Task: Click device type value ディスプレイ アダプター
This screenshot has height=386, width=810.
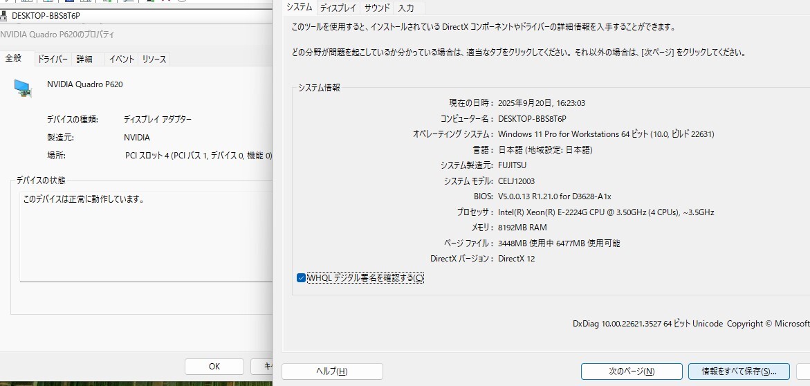Action: 158,120
